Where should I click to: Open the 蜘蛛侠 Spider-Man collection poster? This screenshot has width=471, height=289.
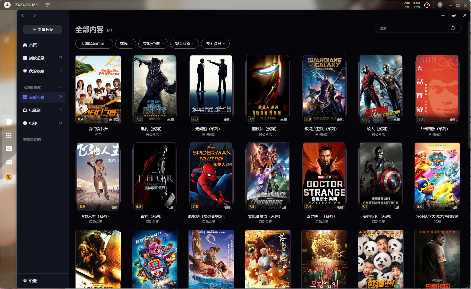pos(211,177)
